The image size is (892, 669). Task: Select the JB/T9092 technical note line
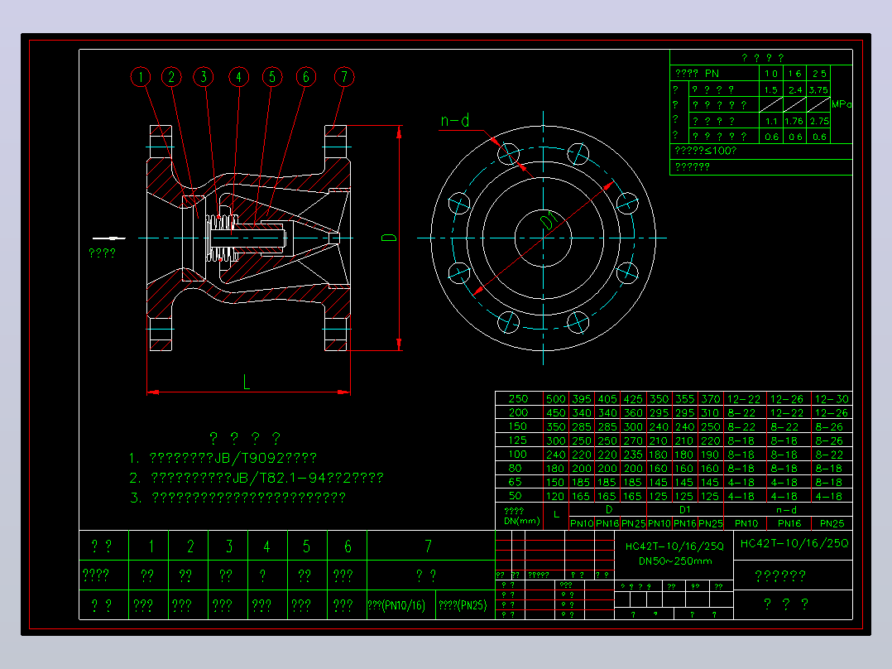223,458
